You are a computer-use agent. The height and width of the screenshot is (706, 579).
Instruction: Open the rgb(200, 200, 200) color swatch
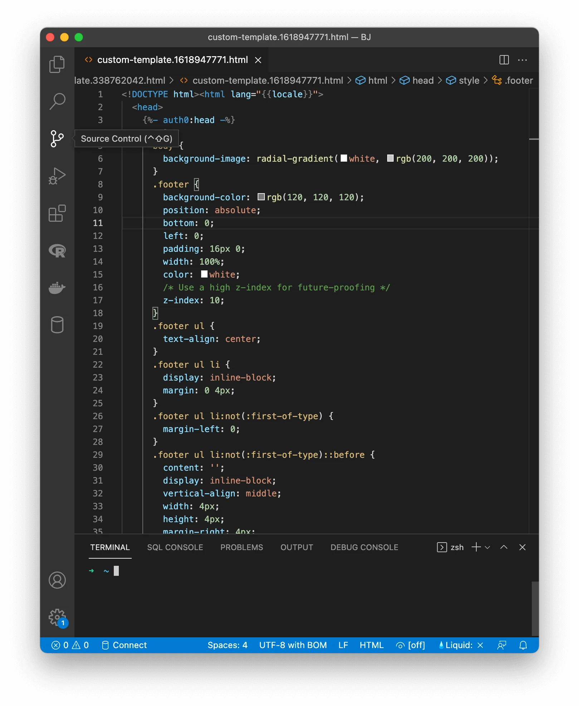pyautogui.click(x=390, y=158)
